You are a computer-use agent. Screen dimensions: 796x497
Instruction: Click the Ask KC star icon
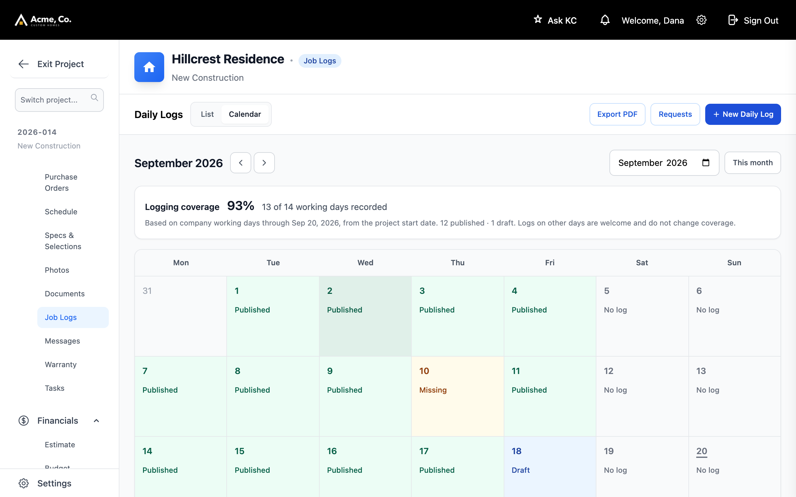coord(538,19)
